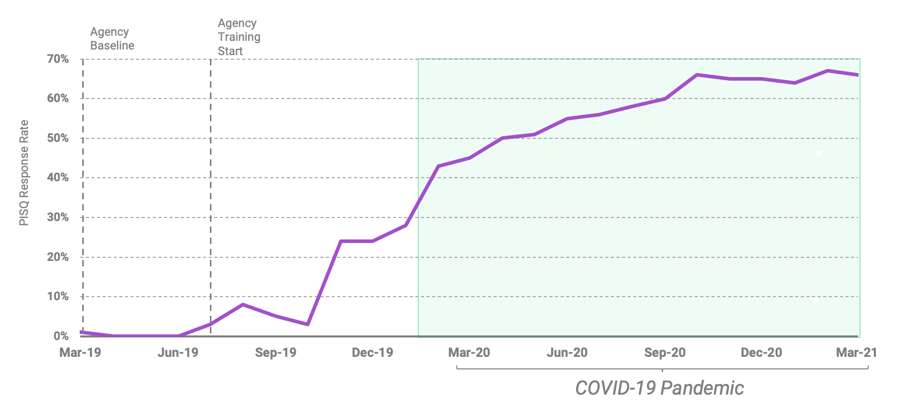Select the Mar-19 x-axis label
Viewport: 905px width, 412px height.
point(80,353)
